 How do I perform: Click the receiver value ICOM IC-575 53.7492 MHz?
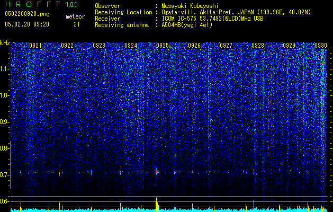point(212,19)
